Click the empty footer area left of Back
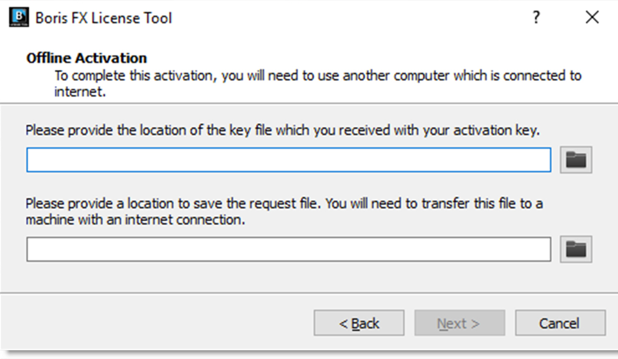Image resolution: width=618 pixels, height=359 pixels. pos(158,323)
